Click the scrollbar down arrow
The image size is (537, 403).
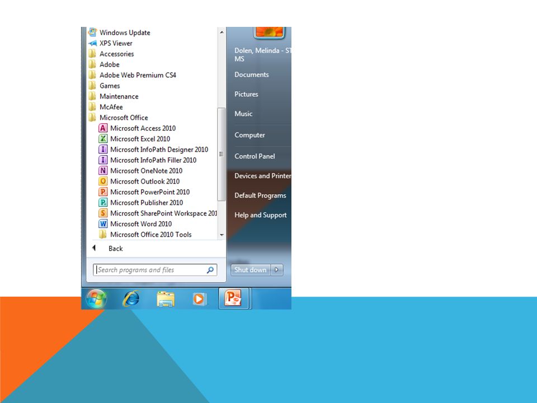click(x=222, y=235)
